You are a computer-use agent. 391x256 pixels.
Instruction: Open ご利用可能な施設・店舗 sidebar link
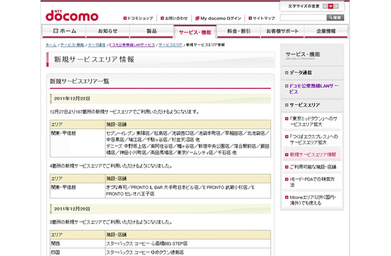click(x=313, y=167)
